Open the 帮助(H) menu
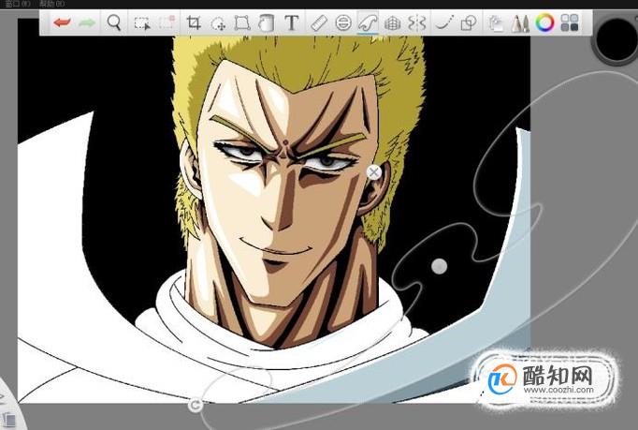 (52, 4)
